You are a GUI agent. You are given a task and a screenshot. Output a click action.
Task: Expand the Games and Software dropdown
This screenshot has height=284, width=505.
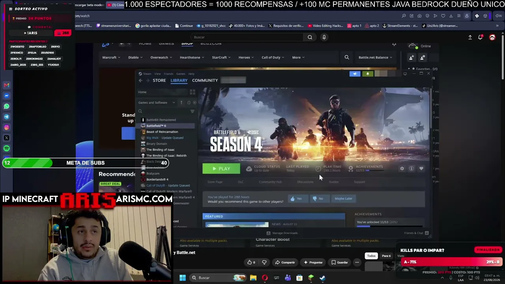point(157,103)
